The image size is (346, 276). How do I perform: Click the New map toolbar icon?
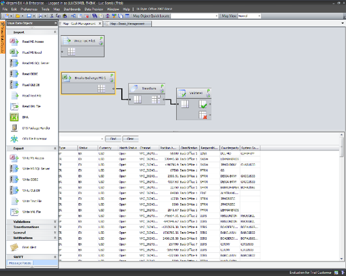tap(6, 16)
